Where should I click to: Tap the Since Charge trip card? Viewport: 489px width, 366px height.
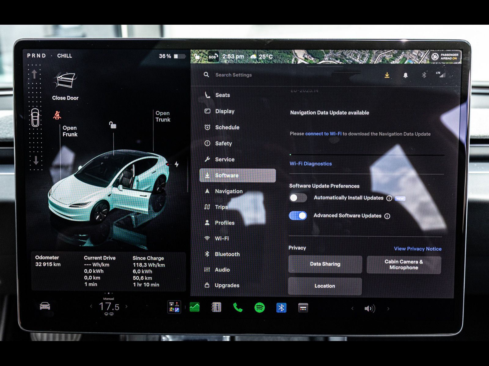(x=149, y=271)
